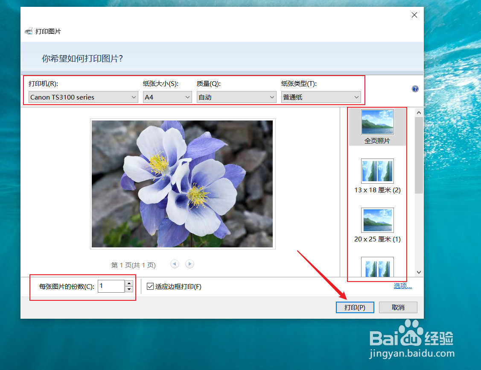Click the printer icon beside 打印图片 title
Image resolution: width=481 pixels, height=370 pixels.
[29, 31]
